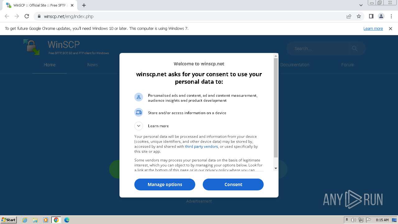Open Learn more link in update bar
Viewport: 398px width, 224px height.
(373, 28)
